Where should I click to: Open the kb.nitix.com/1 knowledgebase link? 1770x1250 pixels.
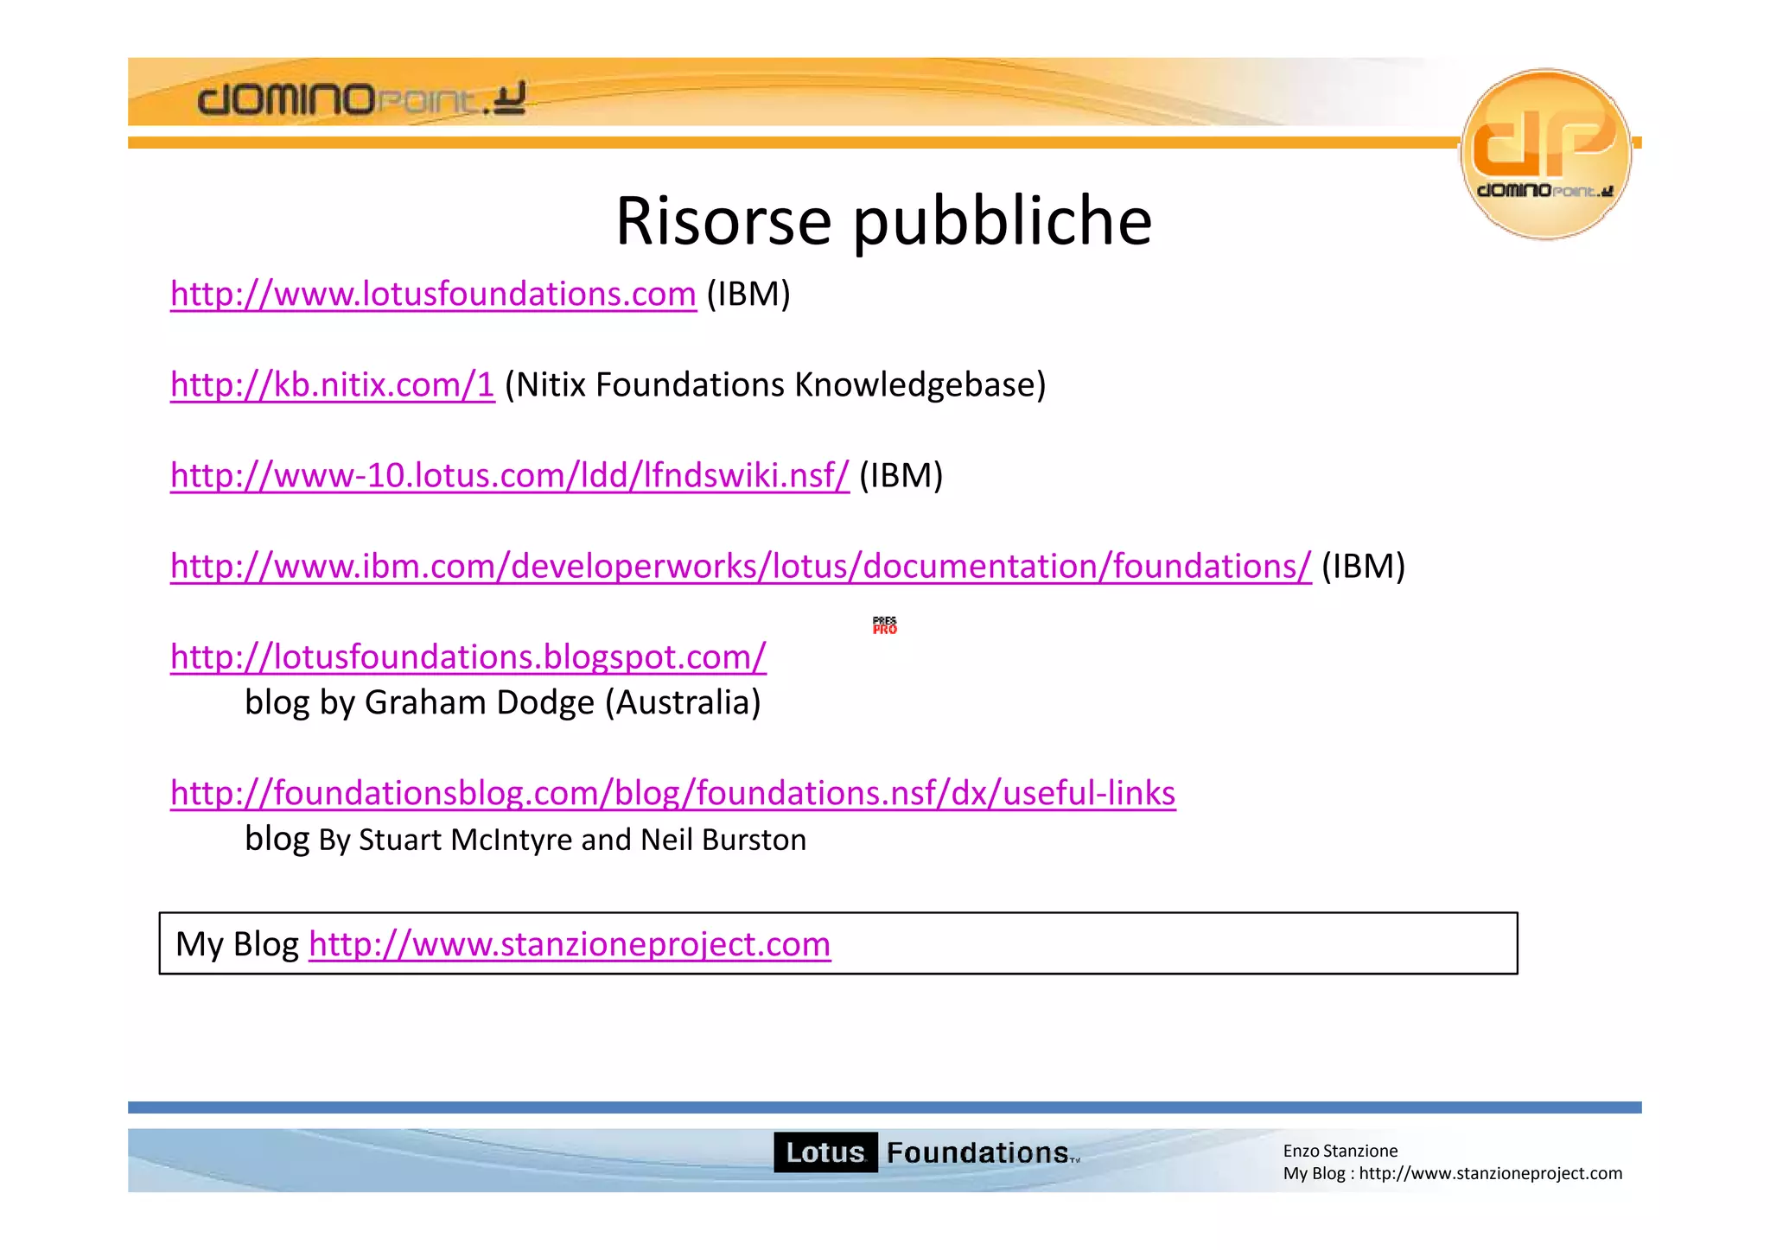[x=333, y=385]
